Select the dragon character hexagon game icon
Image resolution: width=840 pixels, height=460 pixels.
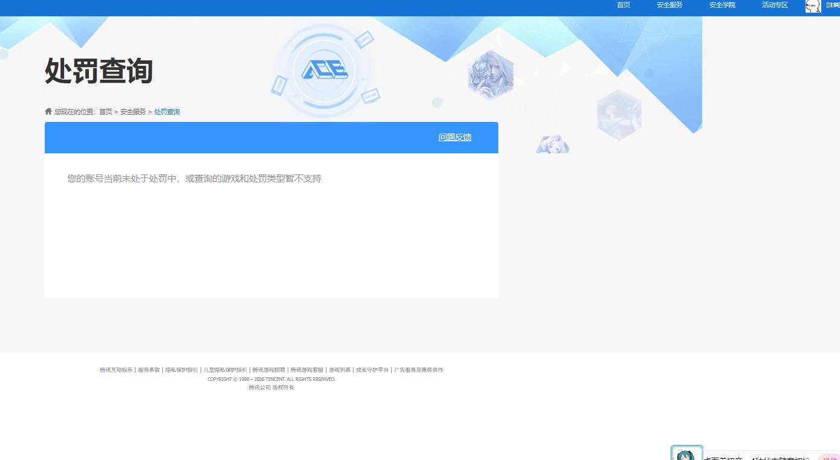tap(491, 74)
